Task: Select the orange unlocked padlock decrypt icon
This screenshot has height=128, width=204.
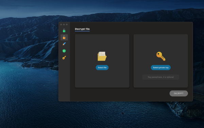Action: [64, 37]
